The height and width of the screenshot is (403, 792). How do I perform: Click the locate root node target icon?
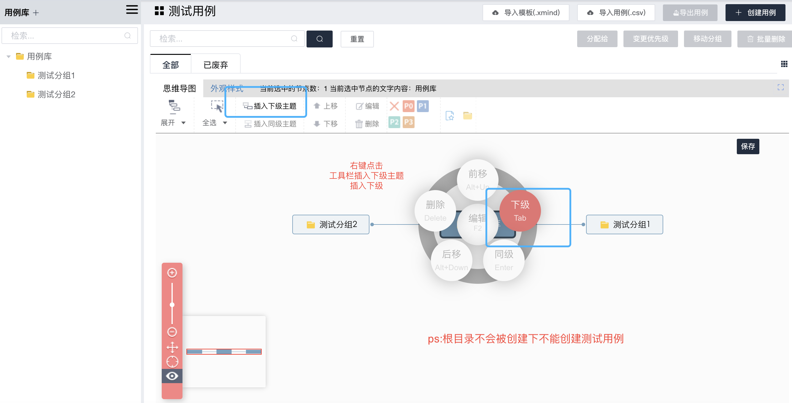coord(172,361)
